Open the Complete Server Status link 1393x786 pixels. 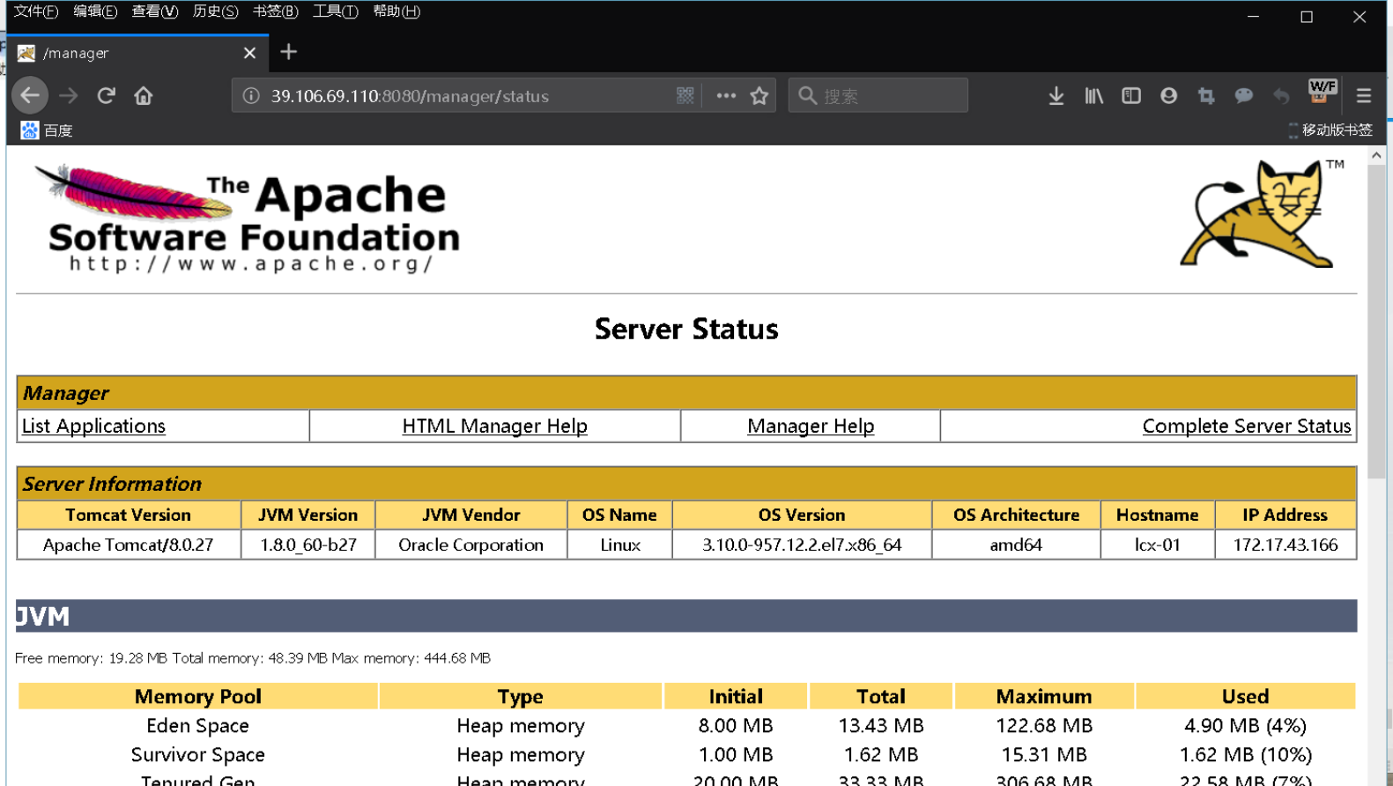point(1246,426)
